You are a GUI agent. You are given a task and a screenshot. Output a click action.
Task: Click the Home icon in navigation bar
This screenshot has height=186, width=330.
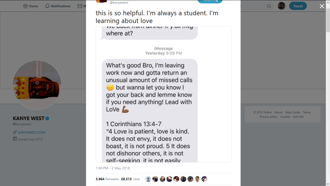[25, 6]
